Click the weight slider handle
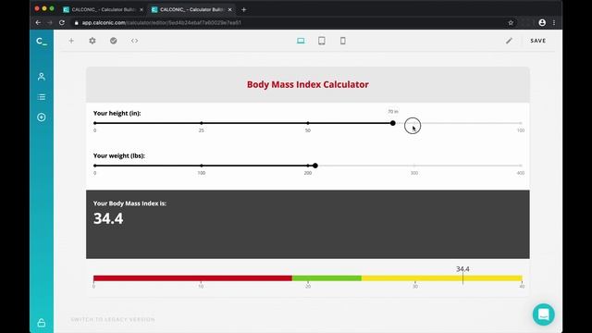 coord(315,166)
